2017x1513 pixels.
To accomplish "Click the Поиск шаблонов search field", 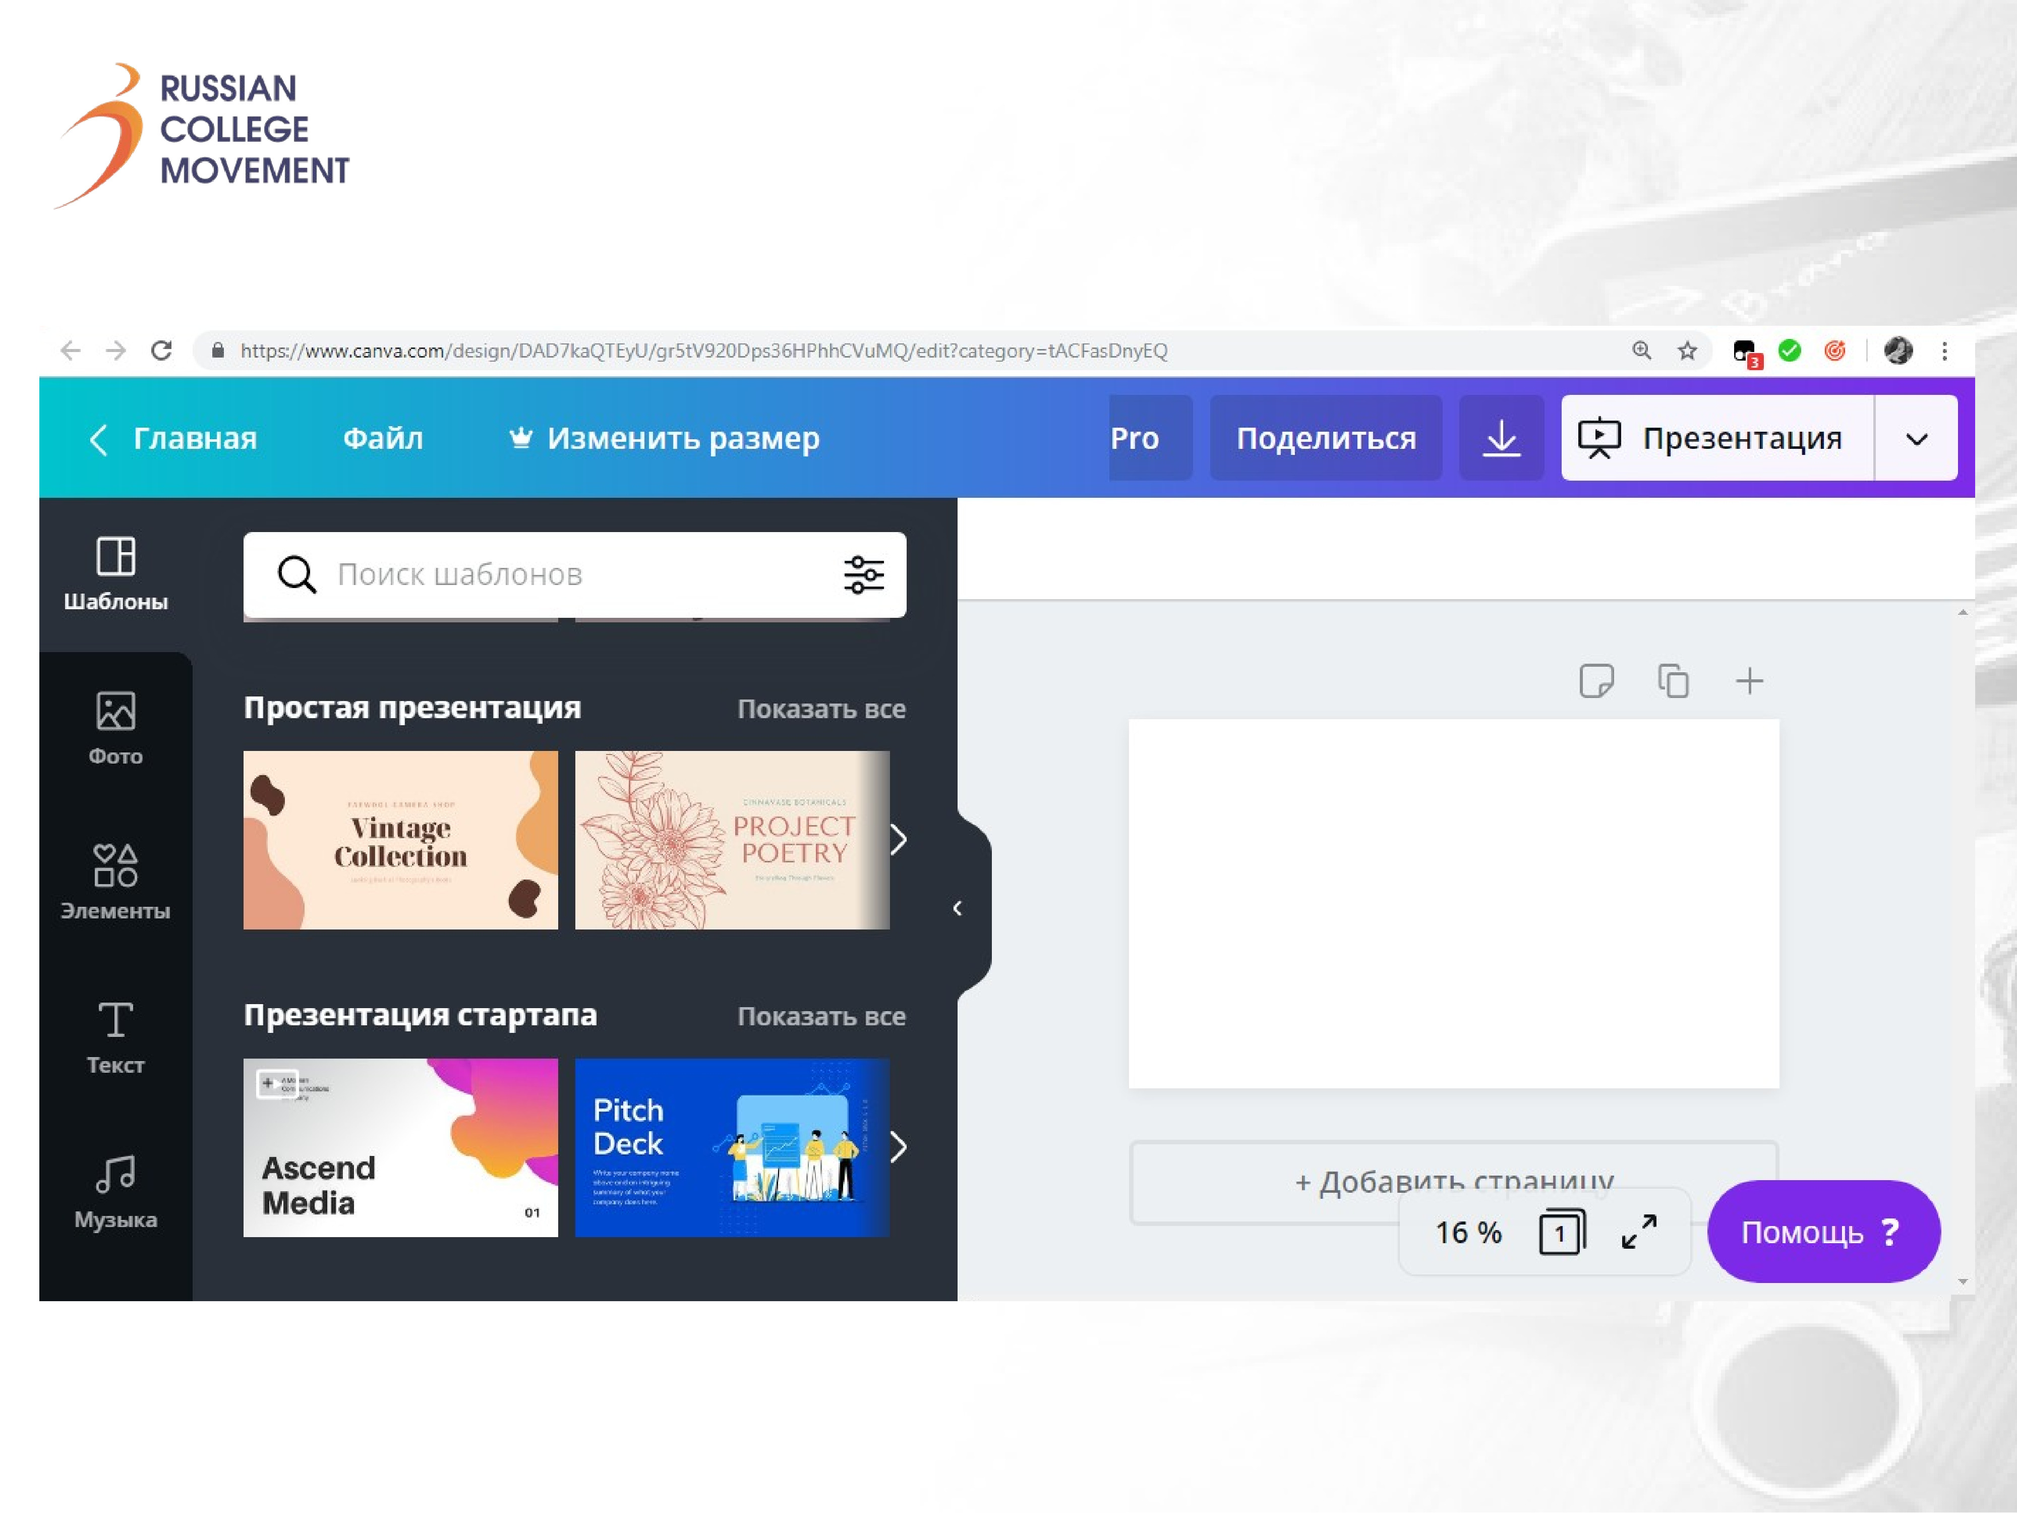I will coord(574,574).
